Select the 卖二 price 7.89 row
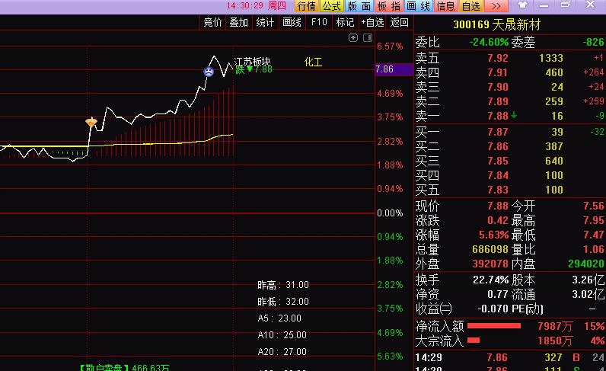 510,101
